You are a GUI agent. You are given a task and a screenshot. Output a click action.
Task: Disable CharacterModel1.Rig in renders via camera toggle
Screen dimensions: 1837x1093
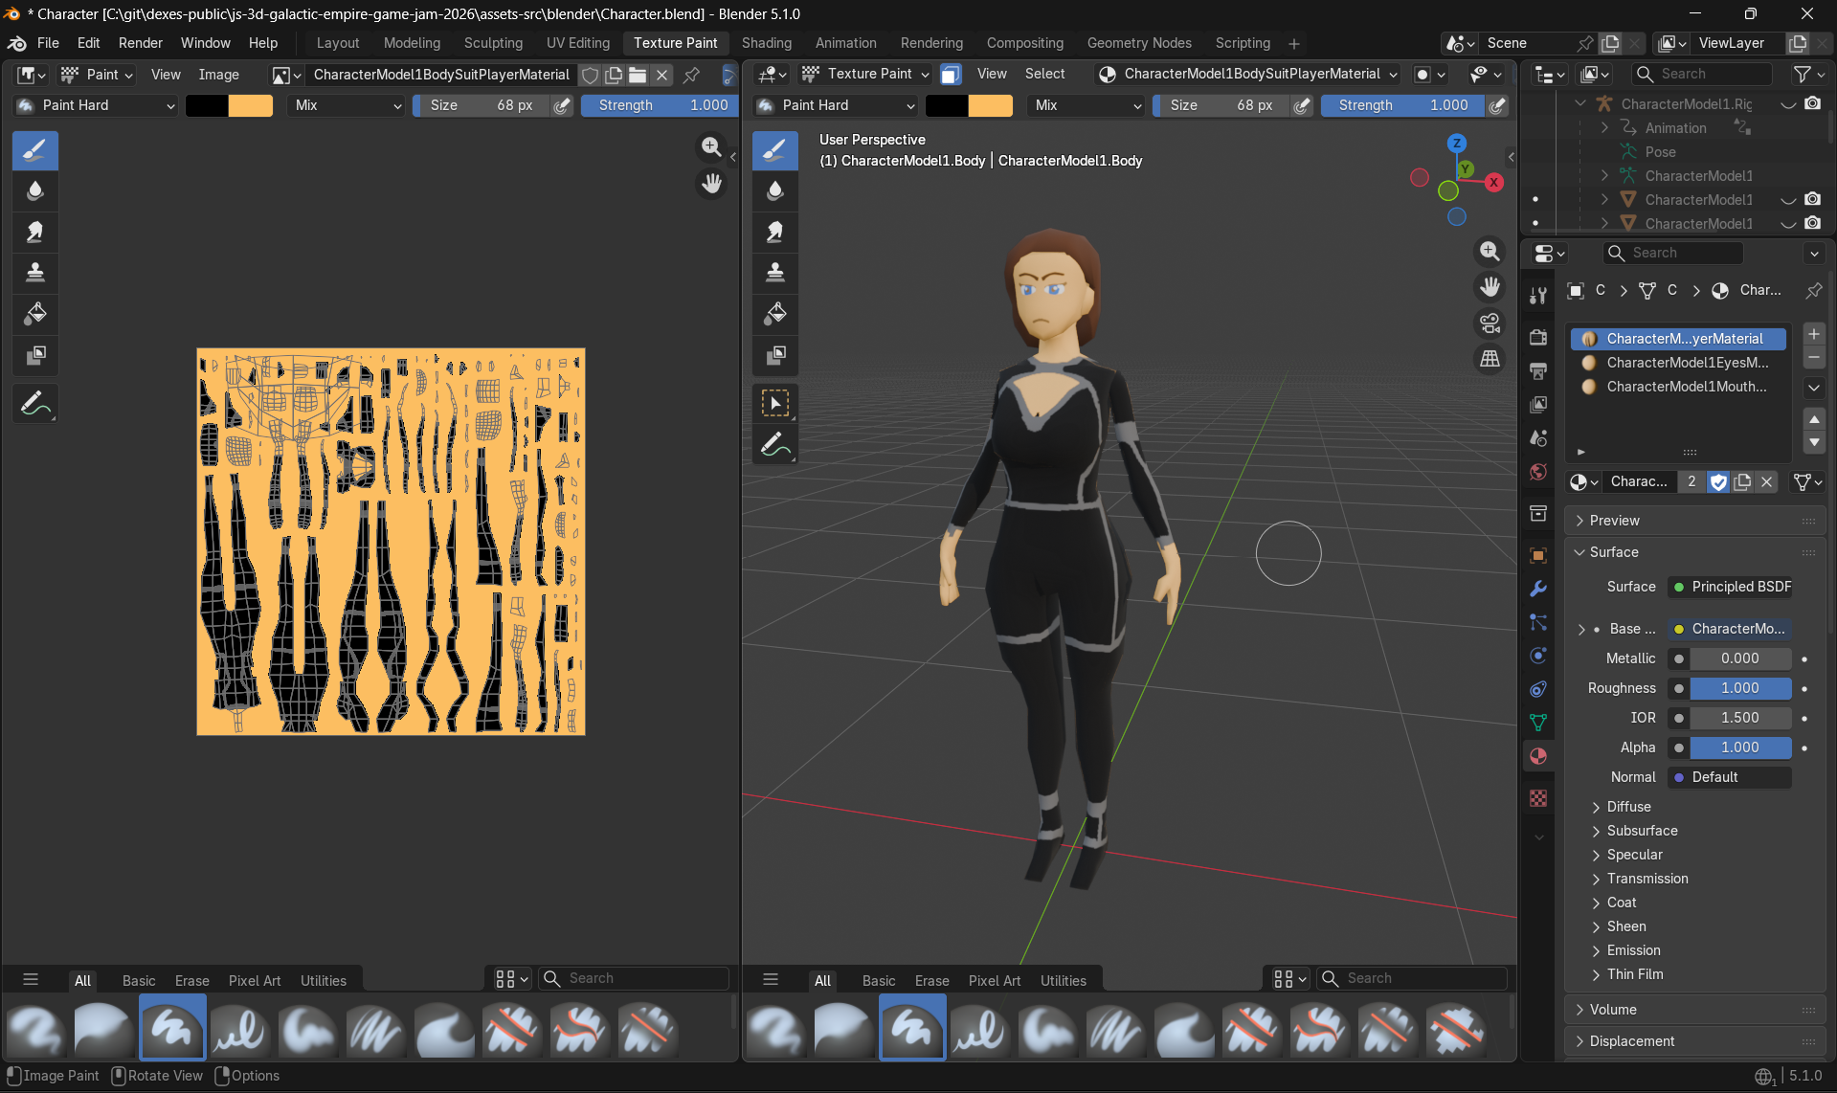[1814, 103]
